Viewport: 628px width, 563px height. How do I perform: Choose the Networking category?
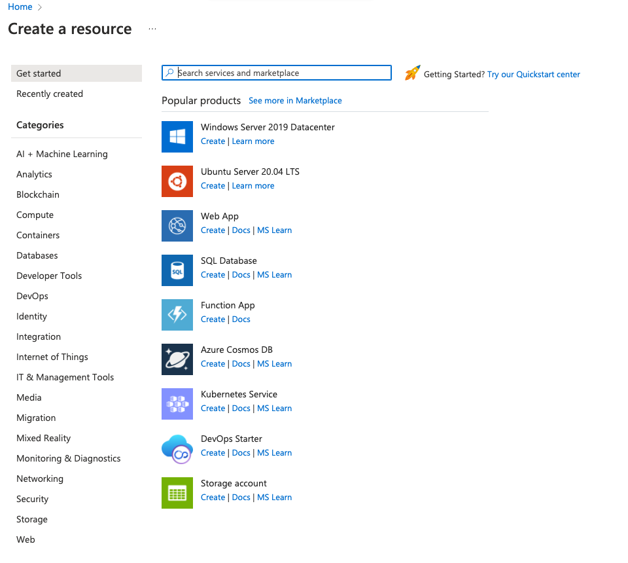(40, 479)
